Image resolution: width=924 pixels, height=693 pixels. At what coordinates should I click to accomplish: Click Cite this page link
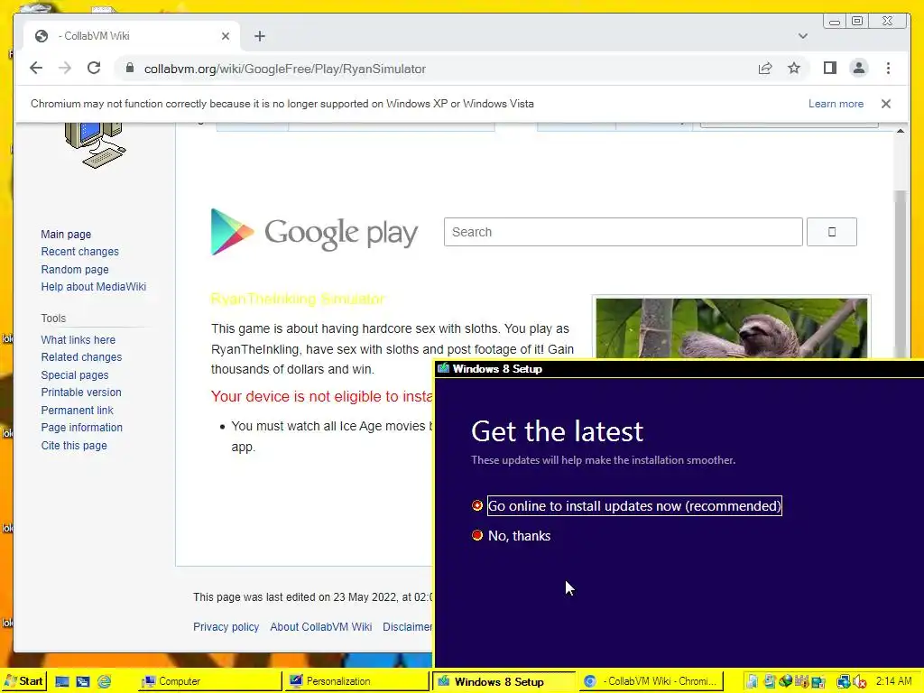coord(74,446)
